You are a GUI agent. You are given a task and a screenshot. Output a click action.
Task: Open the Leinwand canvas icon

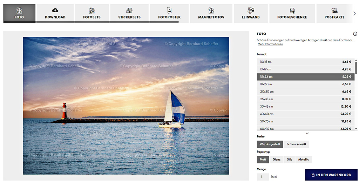point(251,11)
